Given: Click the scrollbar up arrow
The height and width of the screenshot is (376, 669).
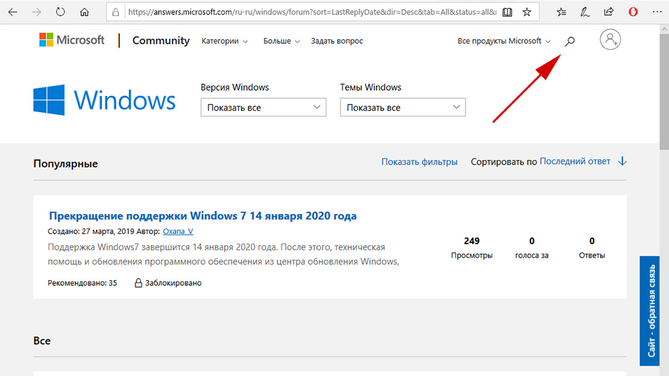Looking at the screenshot, I should tap(664, 29).
